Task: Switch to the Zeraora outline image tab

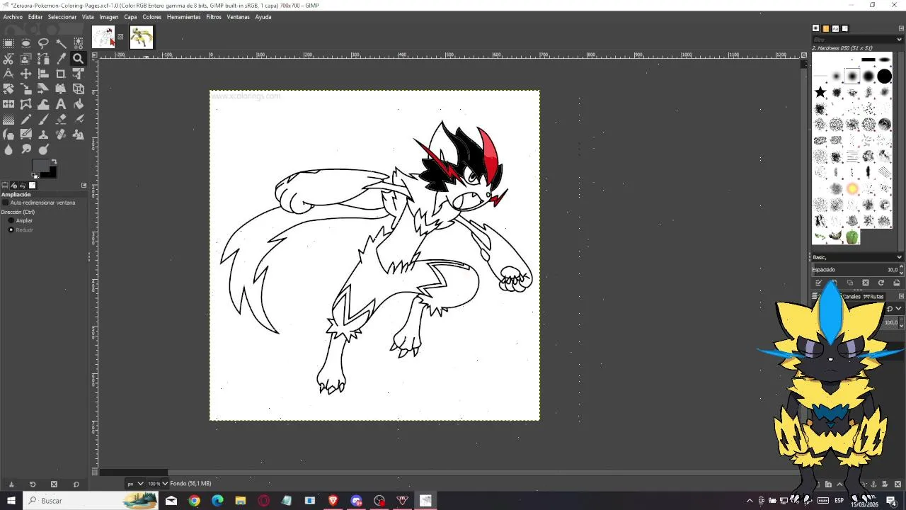Action: 103,37
